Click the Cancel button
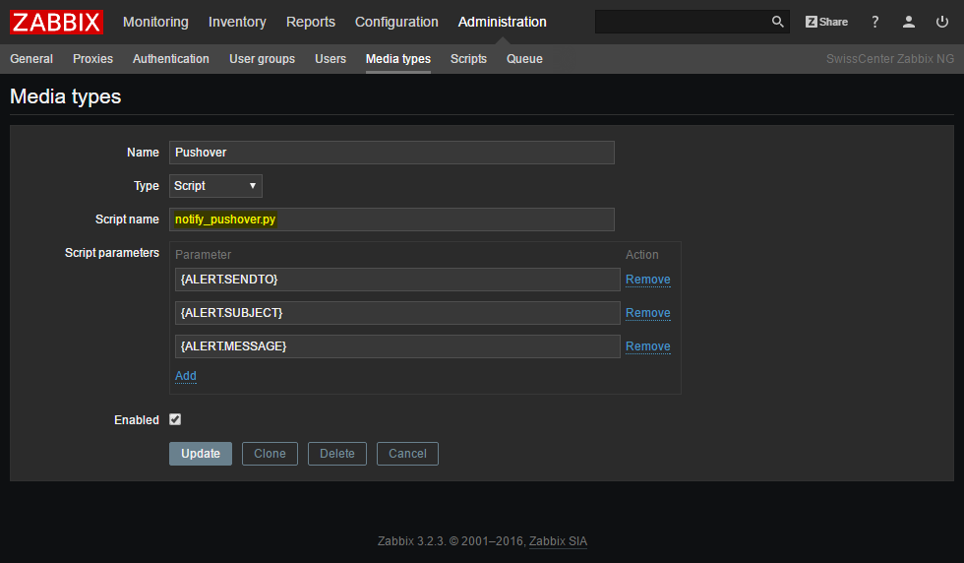This screenshot has width=964, height=563. click(407, 454)
